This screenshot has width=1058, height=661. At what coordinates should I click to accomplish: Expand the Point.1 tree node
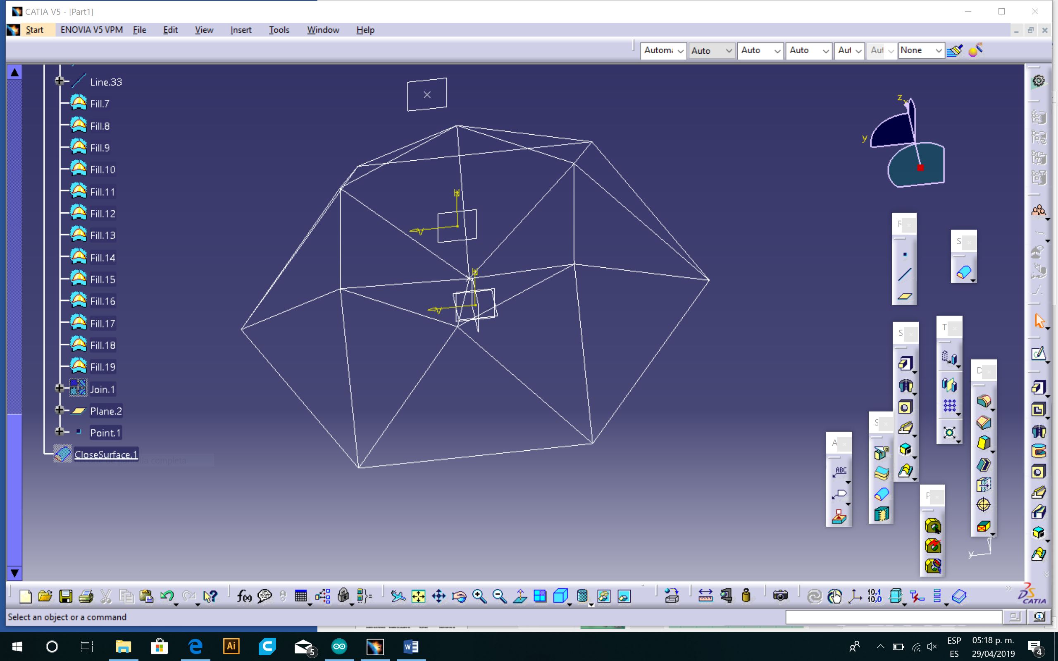click(x=60, y=432)
